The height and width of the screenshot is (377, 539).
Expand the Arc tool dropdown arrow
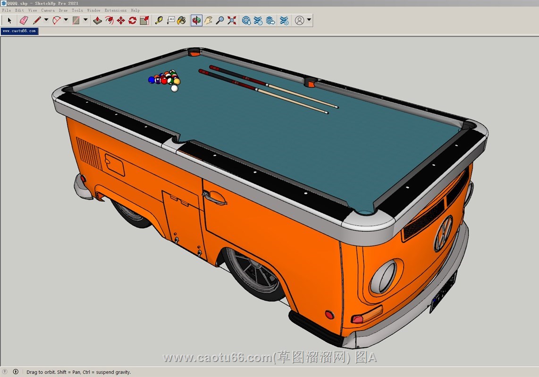pyautogui.click(x=66, y=20)
